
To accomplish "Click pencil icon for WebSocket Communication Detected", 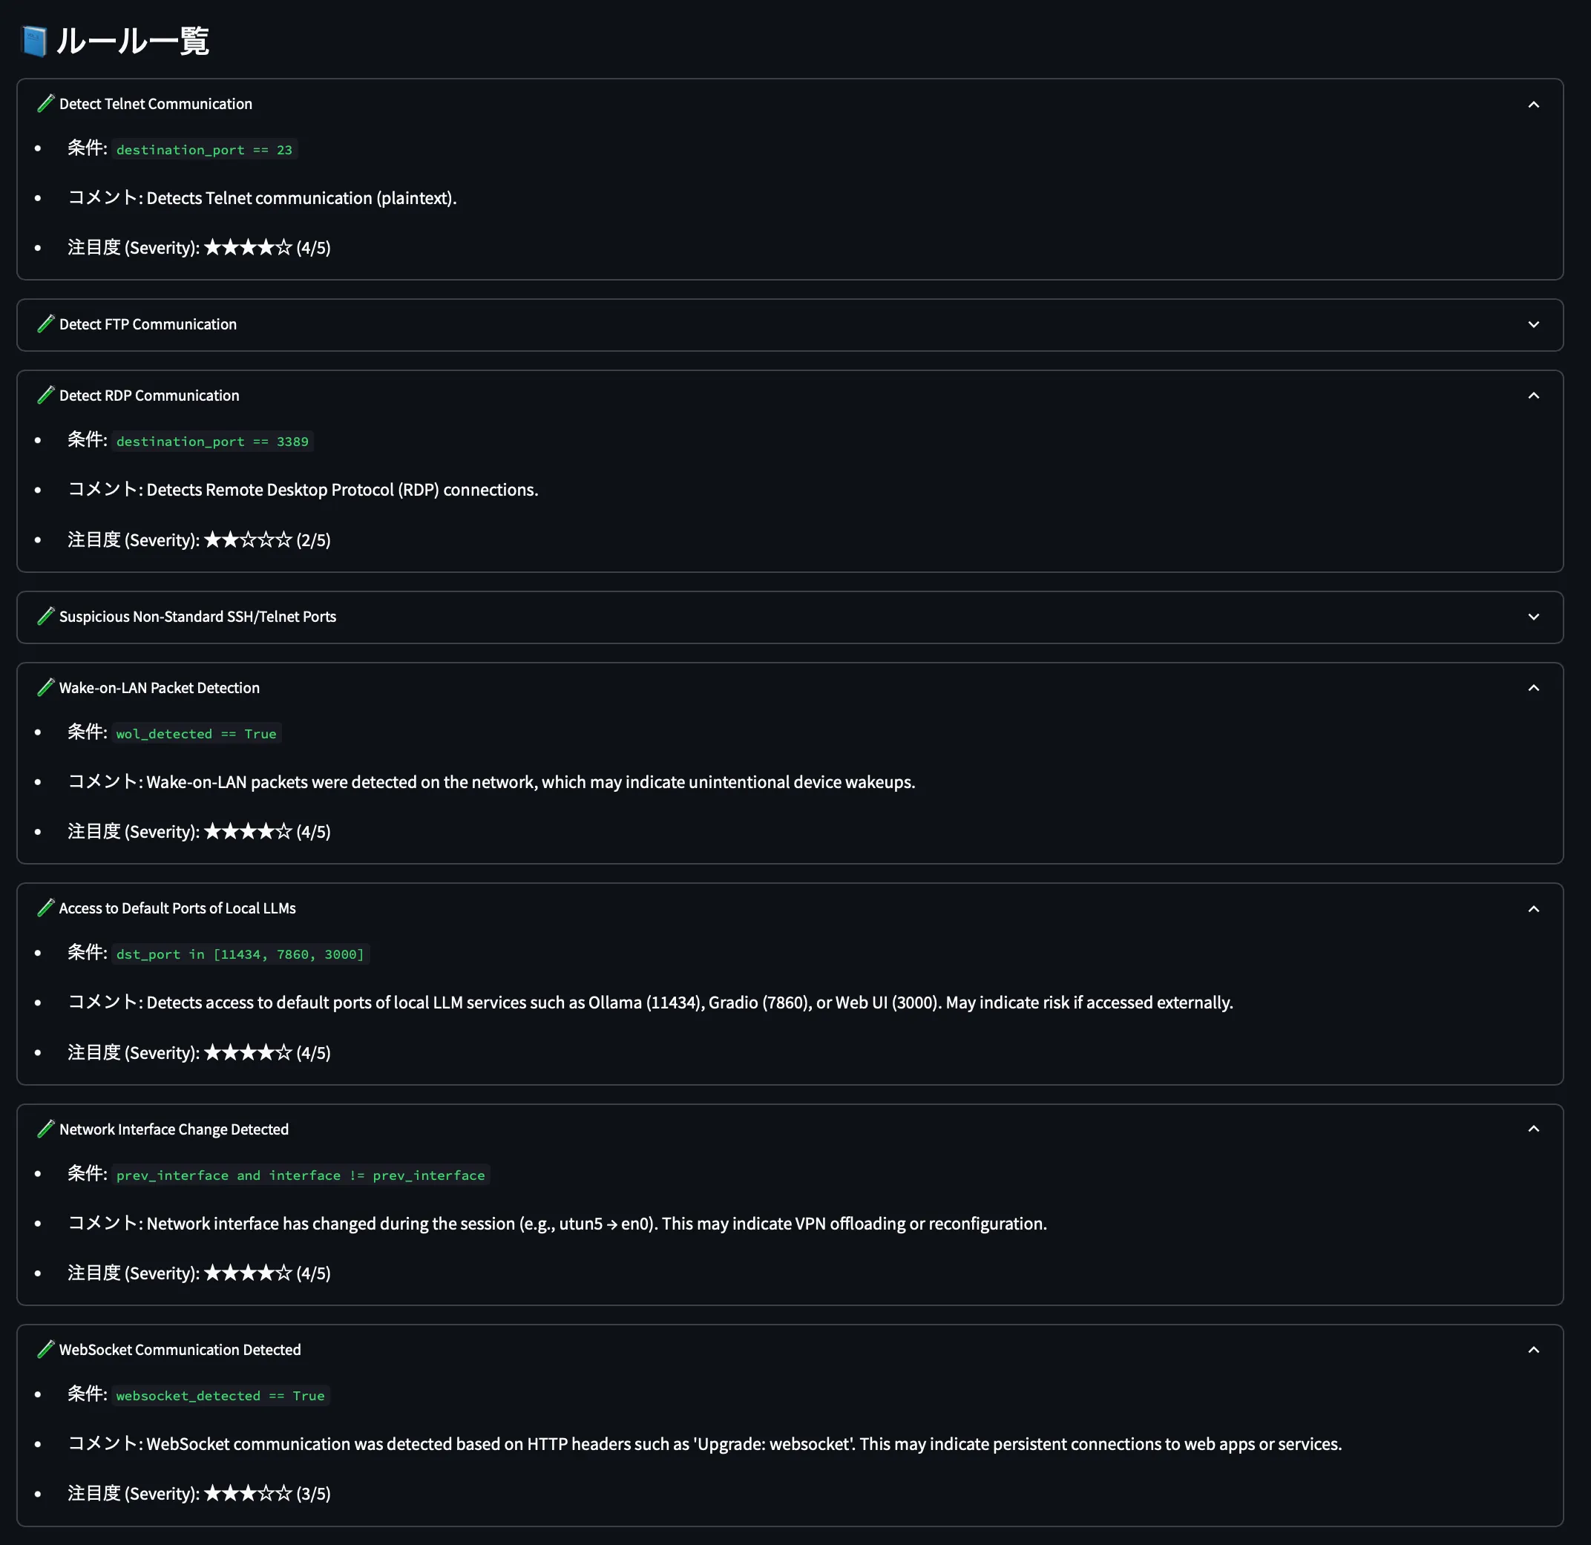I will (x=46, y=1349).
